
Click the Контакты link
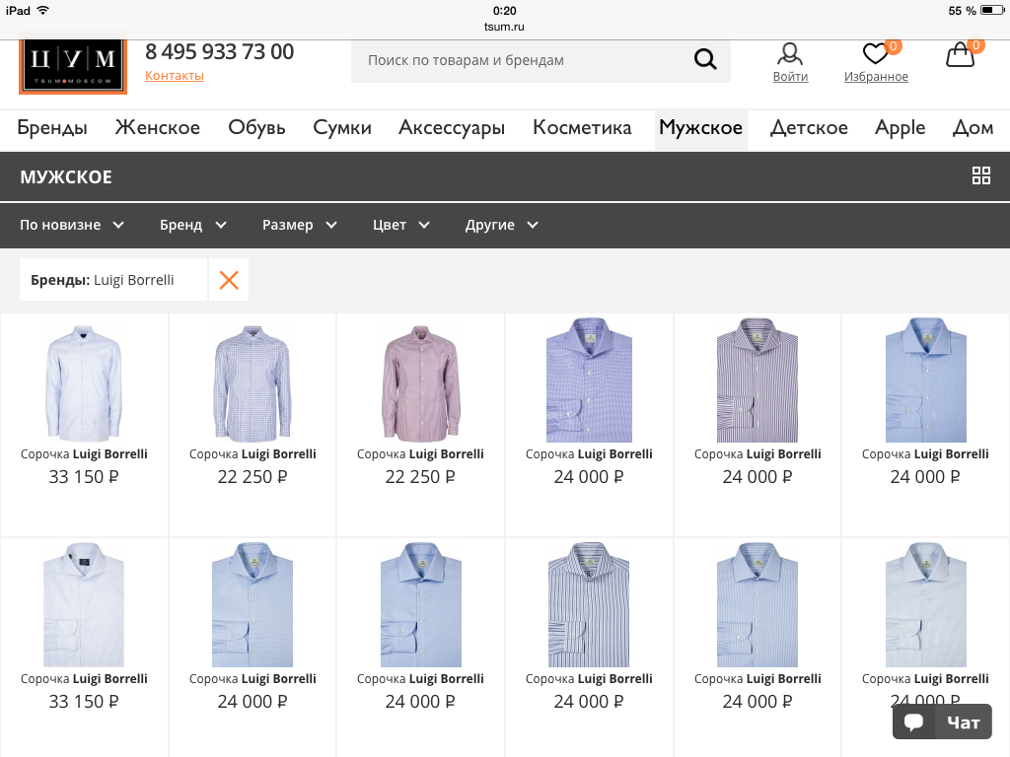(x=175, y=75)
